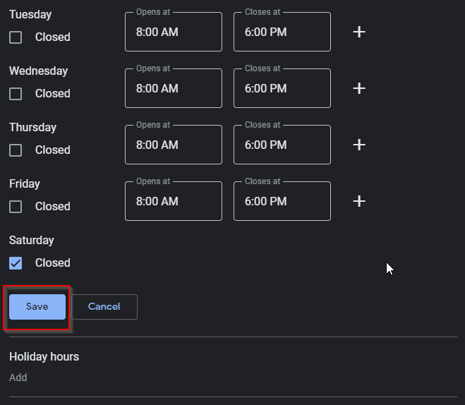Save the business hours
This screenshot has height=405, width=465.
37,307
